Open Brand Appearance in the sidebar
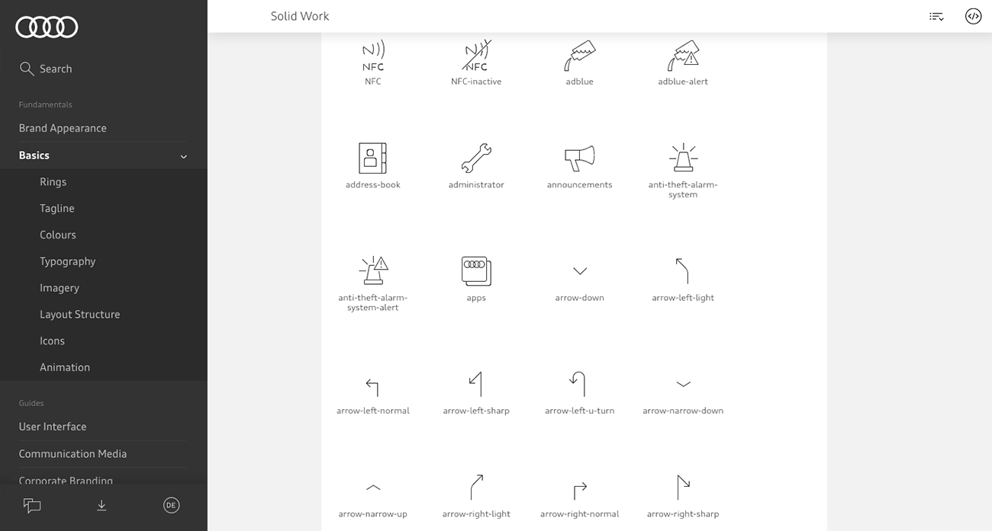Viewport: 992px width, 531px height. [x=63, y=128]
